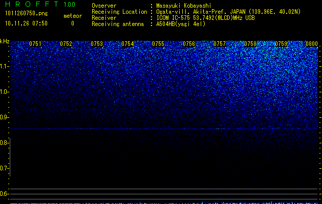
Task: Click the 0752 time marker
Action: tap(66, 44)
